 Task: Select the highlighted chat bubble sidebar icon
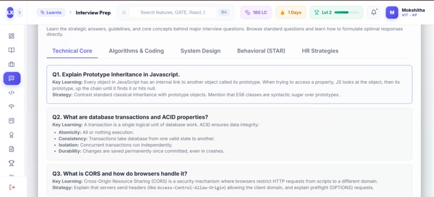(x=12, y=78)
